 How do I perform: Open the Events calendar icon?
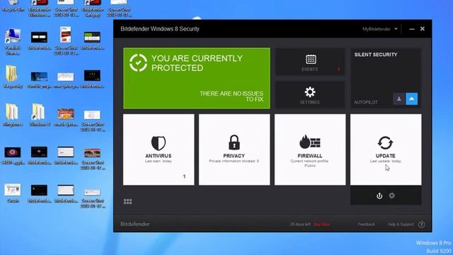click(x=311, y=59)
